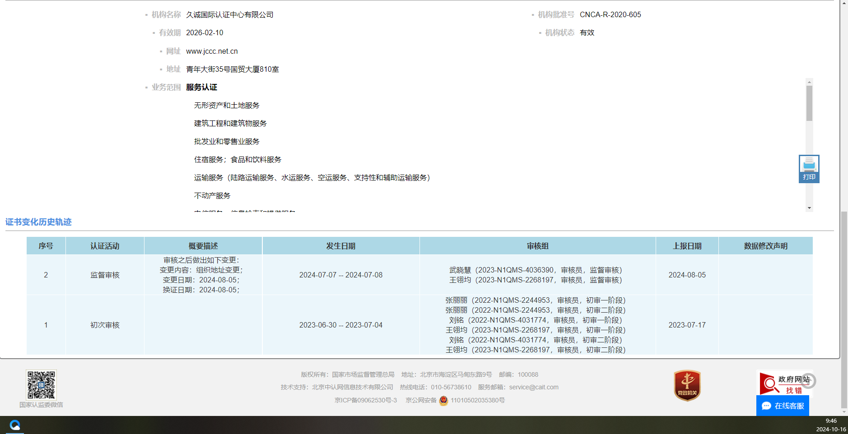Click the 上报日期 column header
The height and width of the screenshot is (434, 848).
pos(687,246)
